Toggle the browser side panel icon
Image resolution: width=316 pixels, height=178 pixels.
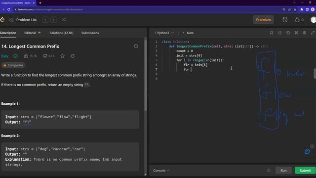point(307,9)
